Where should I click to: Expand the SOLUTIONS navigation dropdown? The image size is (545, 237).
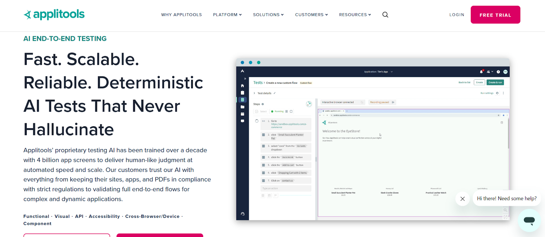[268, 15]
